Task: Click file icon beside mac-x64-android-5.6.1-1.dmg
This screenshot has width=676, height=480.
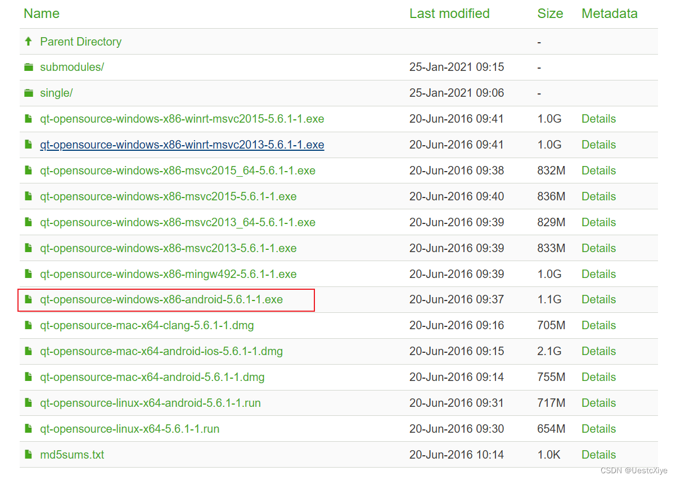Action: [28, 377]
